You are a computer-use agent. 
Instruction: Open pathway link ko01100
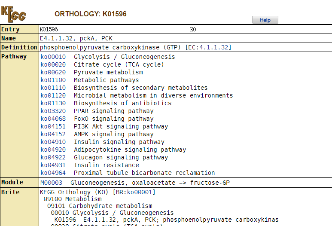(53, 80)
